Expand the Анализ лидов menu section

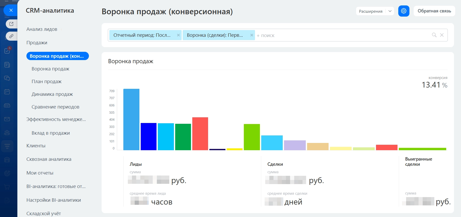(x=42, y=29)
